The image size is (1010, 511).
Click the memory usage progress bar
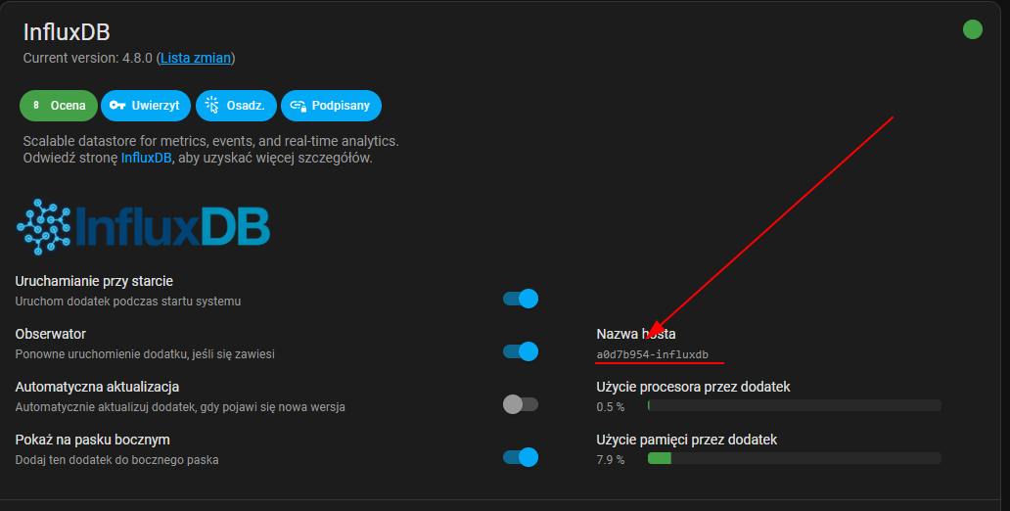coord(795,458)
